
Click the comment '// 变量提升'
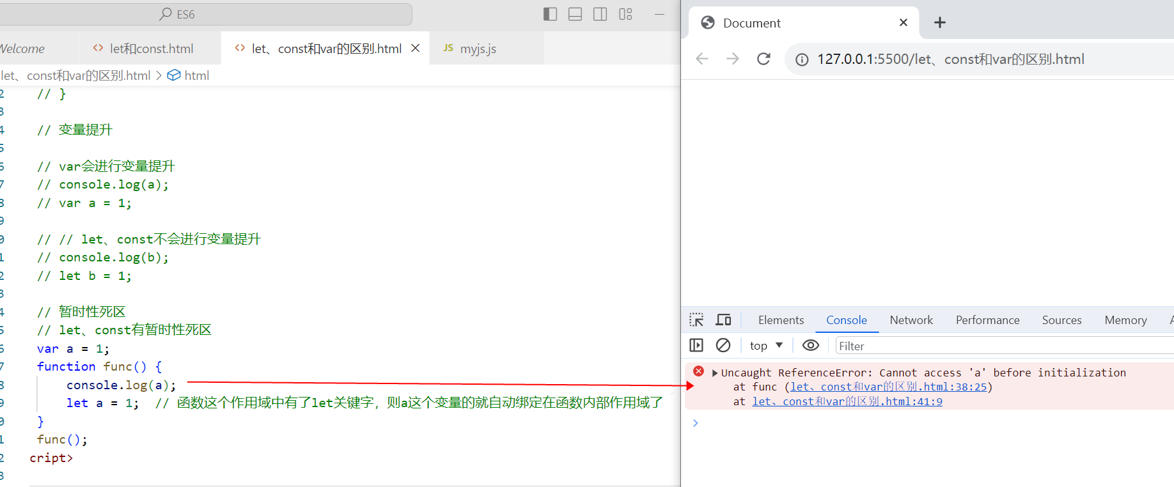75,130
